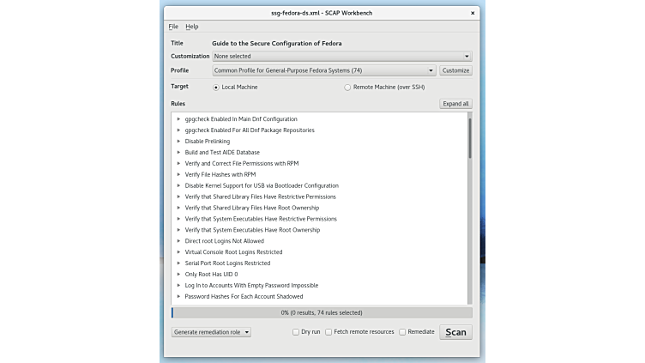Enable the Dry run checkbox

coord(295,332)
